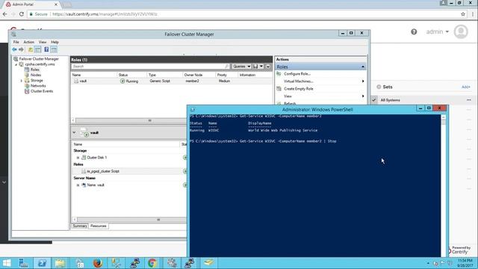The height and width of the screenshot is (269, 478).
Task: Click the Save Query icon beside Queries
Action: click(255, 67)
